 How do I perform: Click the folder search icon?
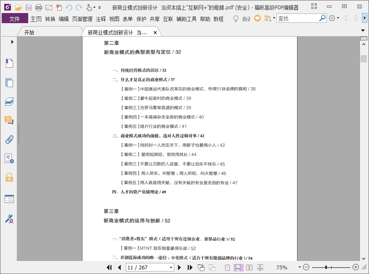[x=268, y=19]
